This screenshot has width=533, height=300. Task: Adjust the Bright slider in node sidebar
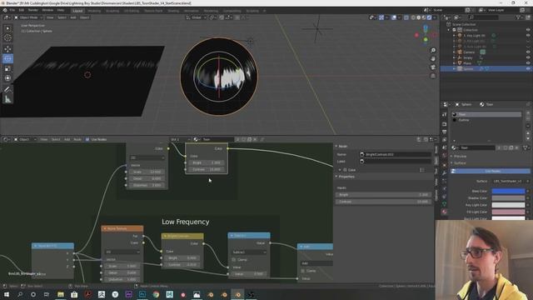pyautogui.click(x=384, y=195)
